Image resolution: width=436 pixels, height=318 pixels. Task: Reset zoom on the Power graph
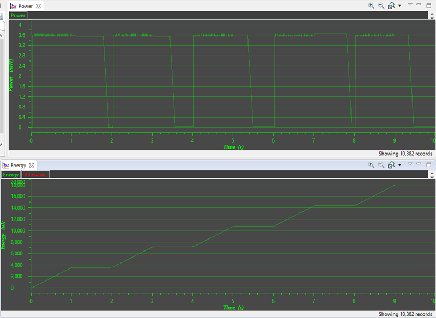(x=391, y=5)
